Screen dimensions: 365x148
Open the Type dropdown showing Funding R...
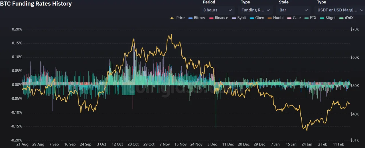(x=256, y=10)
